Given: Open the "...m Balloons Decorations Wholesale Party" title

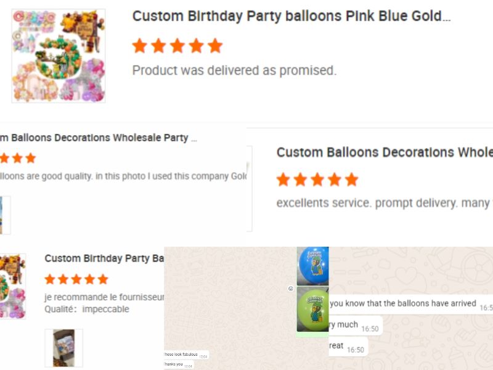Looking at the screenshot, I should (99, 138).
